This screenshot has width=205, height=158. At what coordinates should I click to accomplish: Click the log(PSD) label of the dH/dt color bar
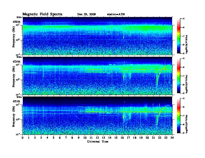tap(187, 44)
